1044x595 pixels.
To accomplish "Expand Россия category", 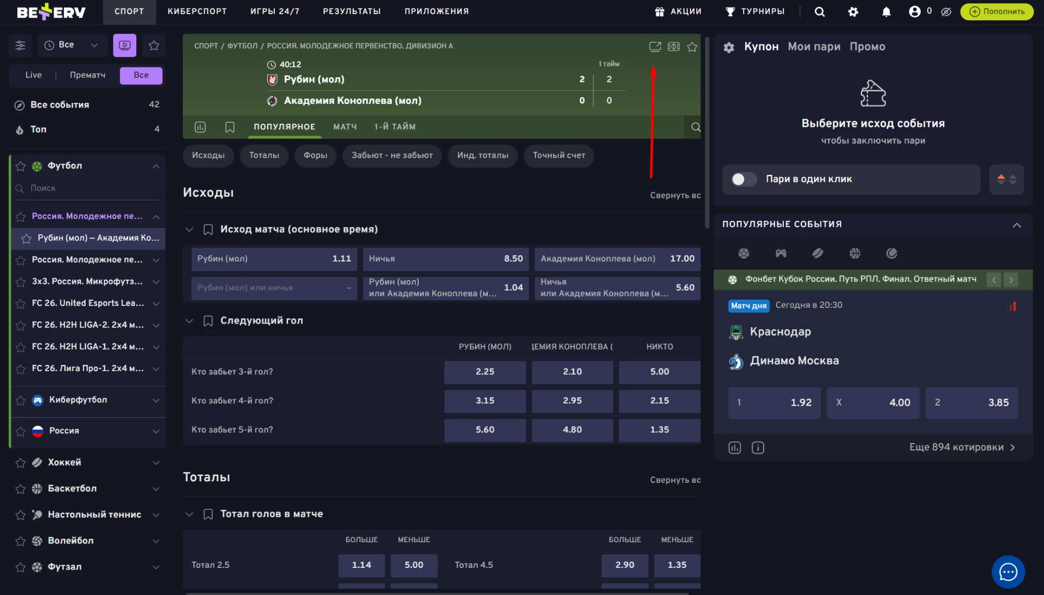I will click(x=156, y=431).
